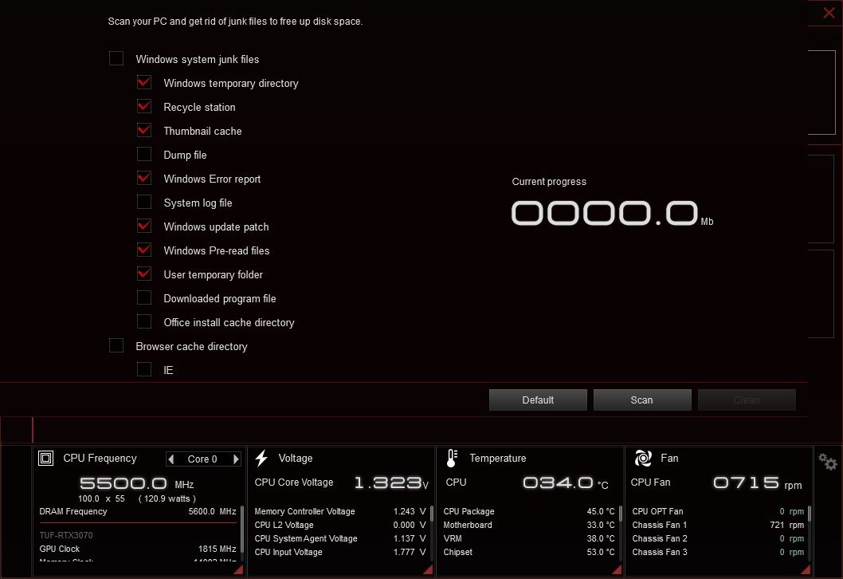843x579 pixels.
Task: Click the Motherboard temperature row
Action: [529, 525]
